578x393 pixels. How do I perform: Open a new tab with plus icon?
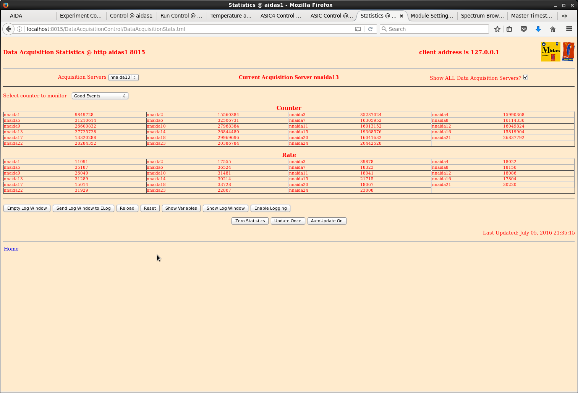click(565, 16)
